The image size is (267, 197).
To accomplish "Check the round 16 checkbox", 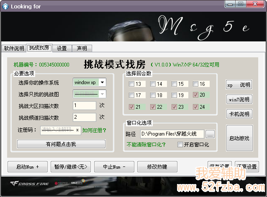I will pos(196,84).
